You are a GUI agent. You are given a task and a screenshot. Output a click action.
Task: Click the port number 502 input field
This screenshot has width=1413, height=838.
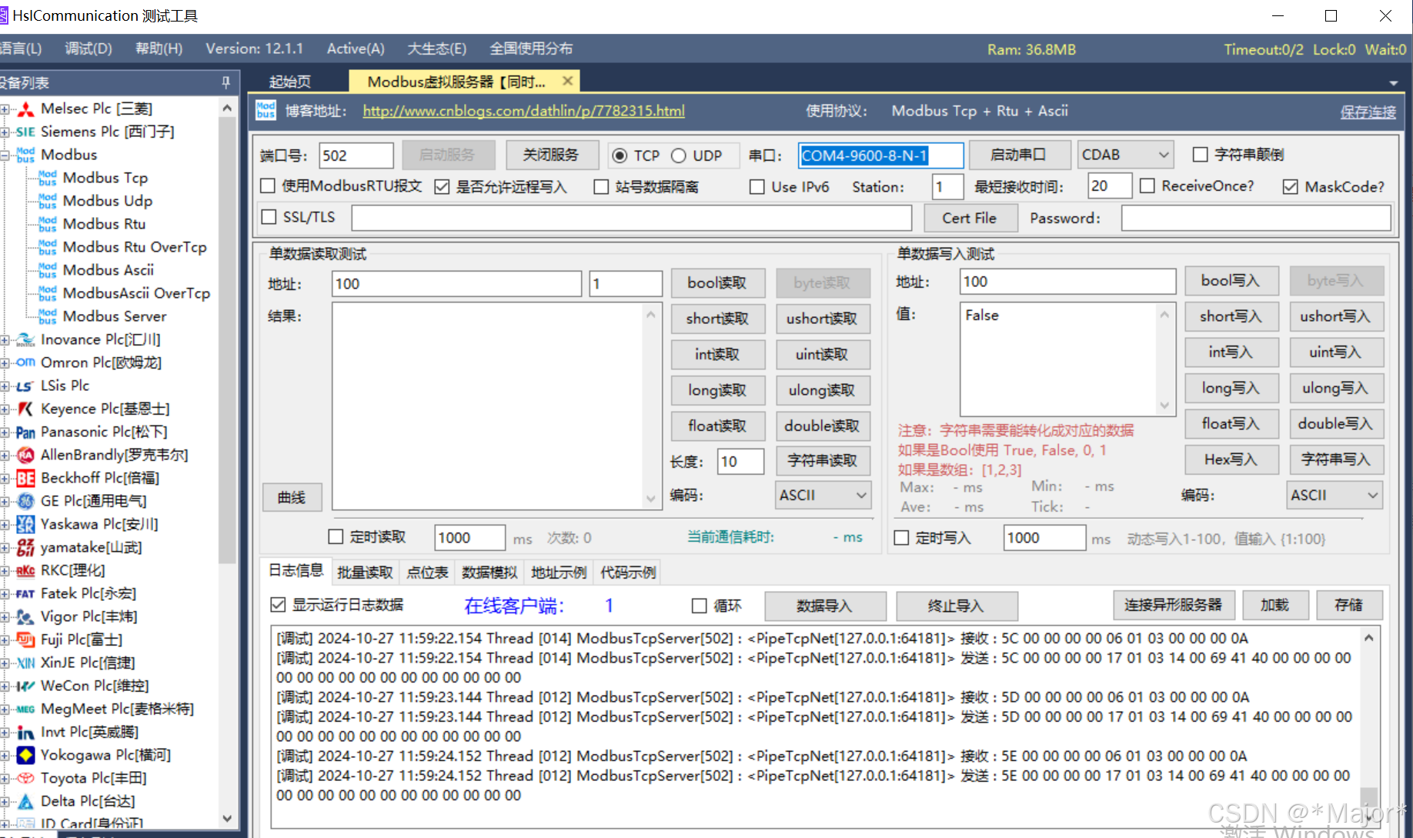(x=356, y=155)
